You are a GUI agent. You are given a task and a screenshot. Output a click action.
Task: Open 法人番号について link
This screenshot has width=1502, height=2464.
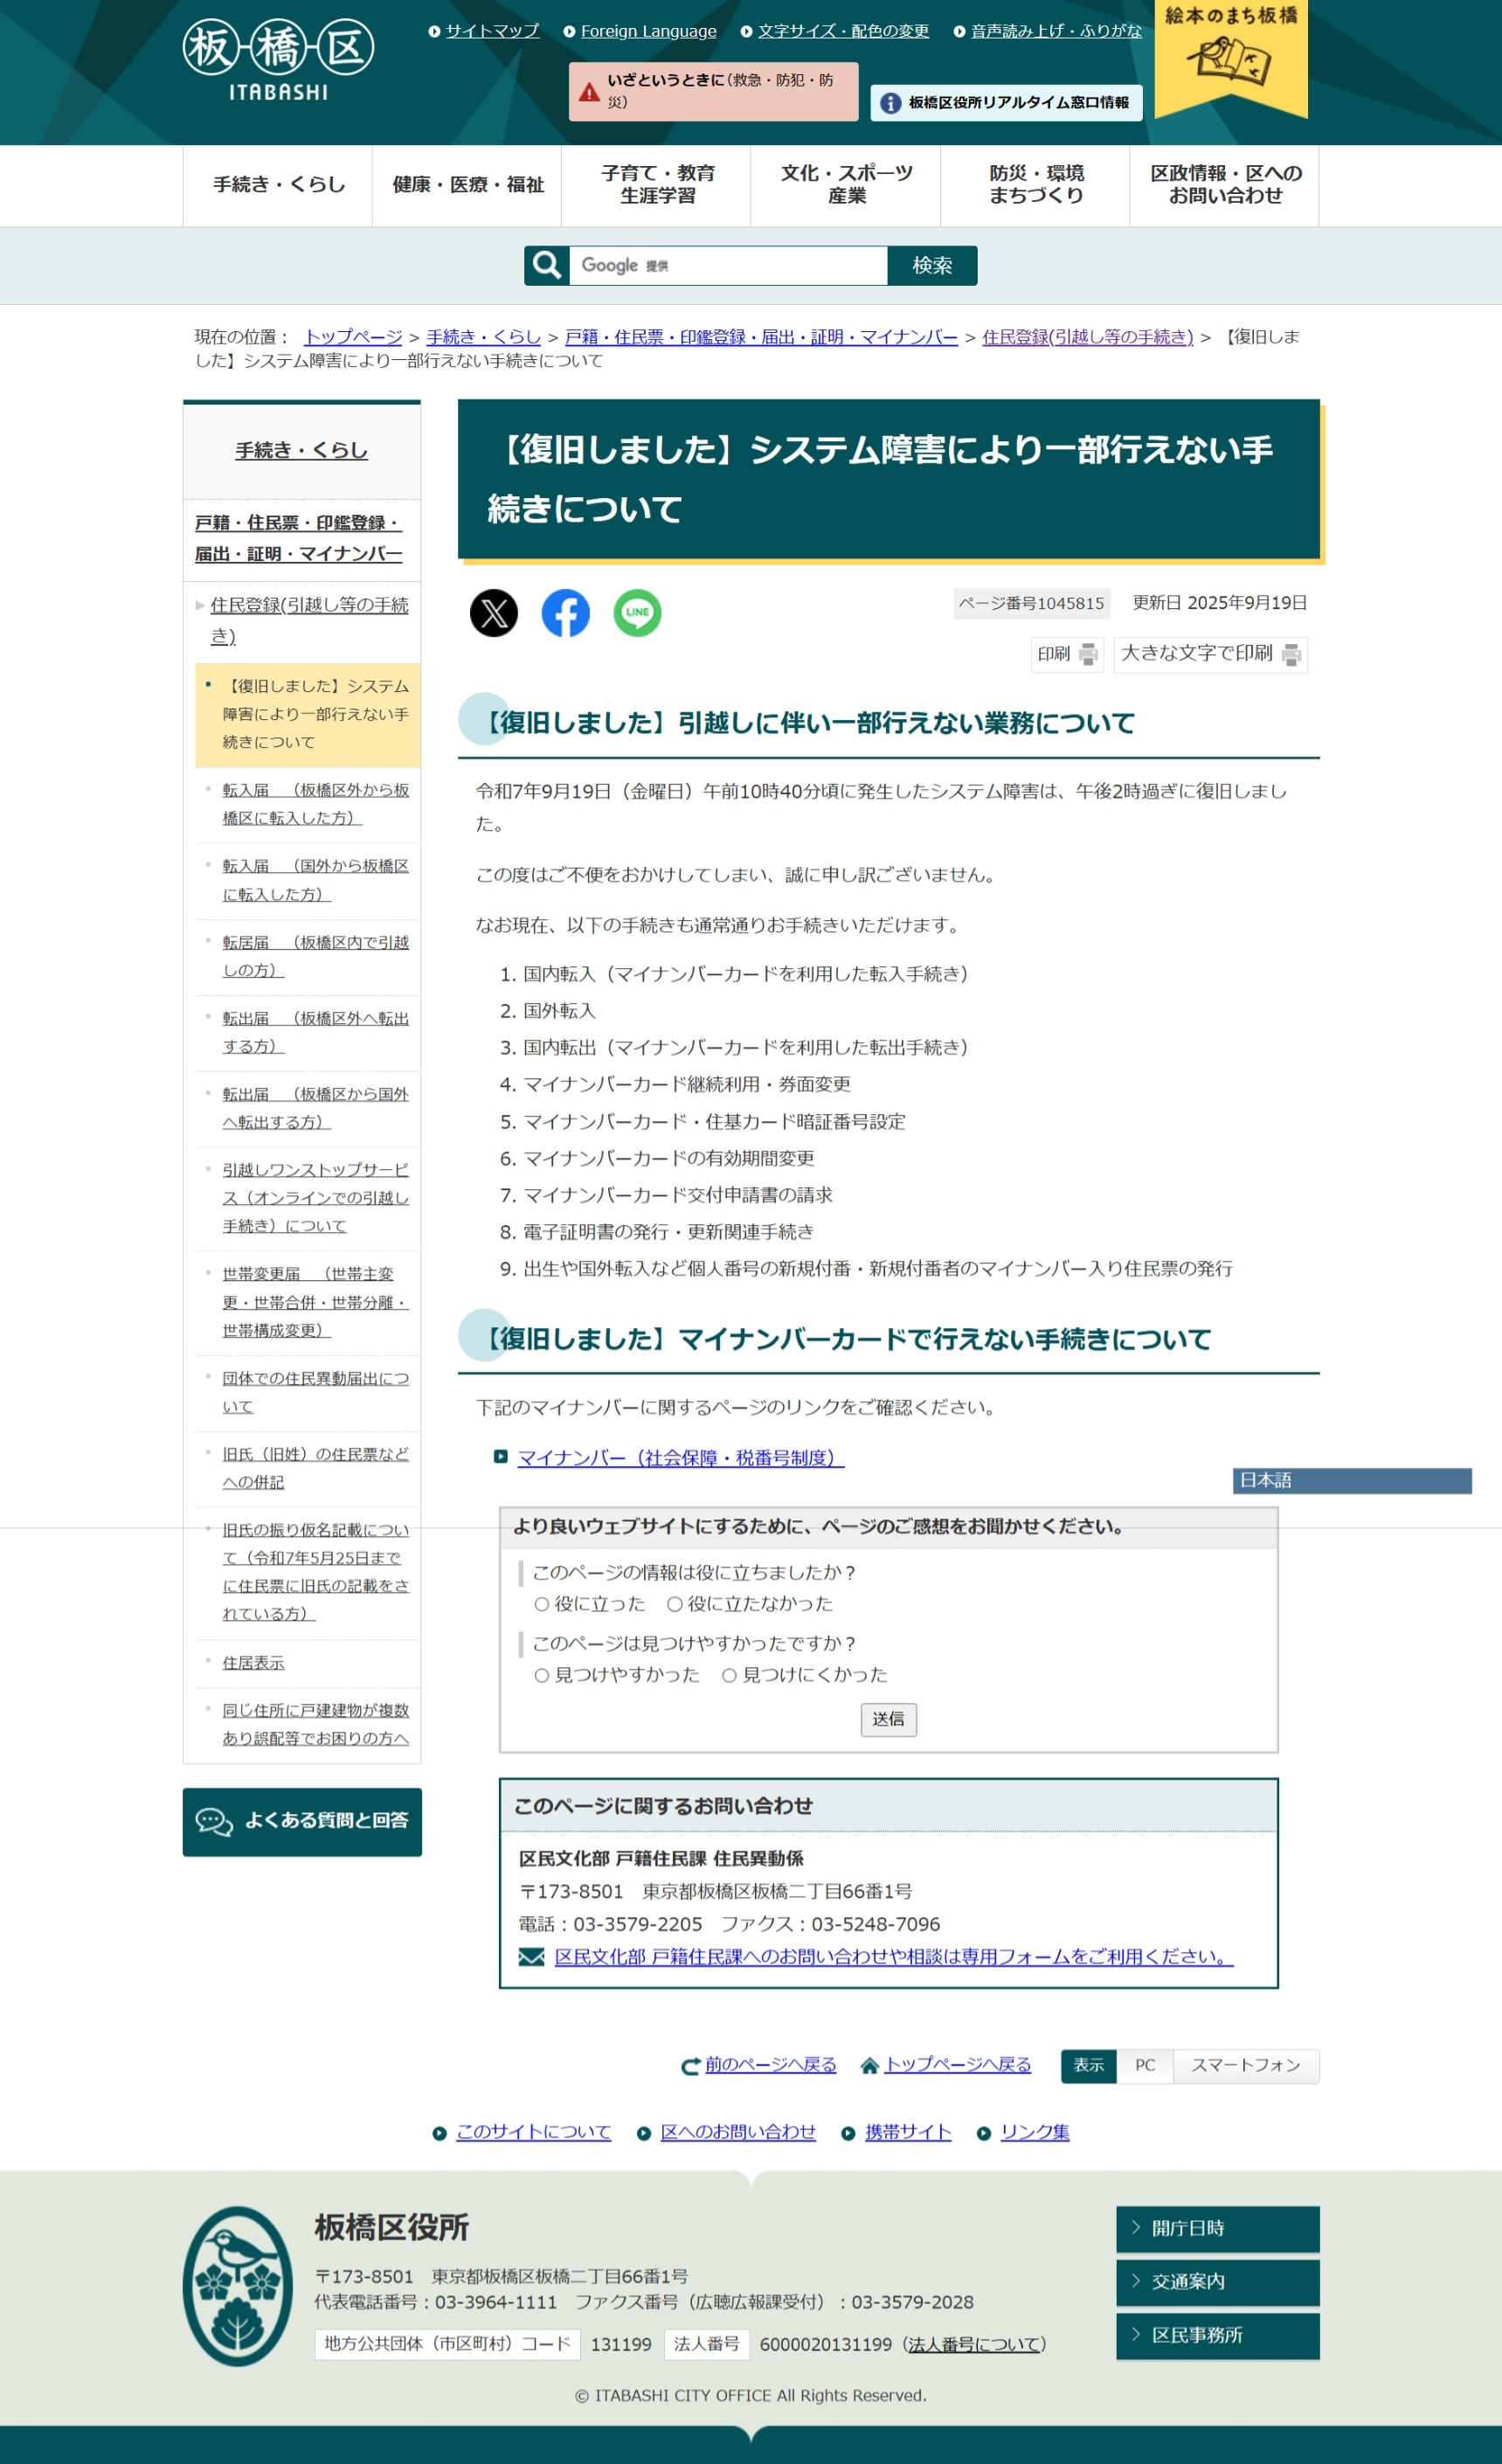point(974,2344)
